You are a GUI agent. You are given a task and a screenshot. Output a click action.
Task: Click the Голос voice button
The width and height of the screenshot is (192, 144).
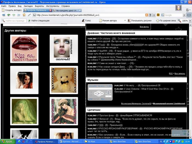click(86, 21)
